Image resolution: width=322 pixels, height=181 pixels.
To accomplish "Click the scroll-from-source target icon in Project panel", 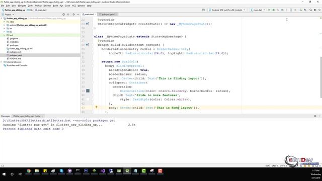I will [x=64, y=15].
